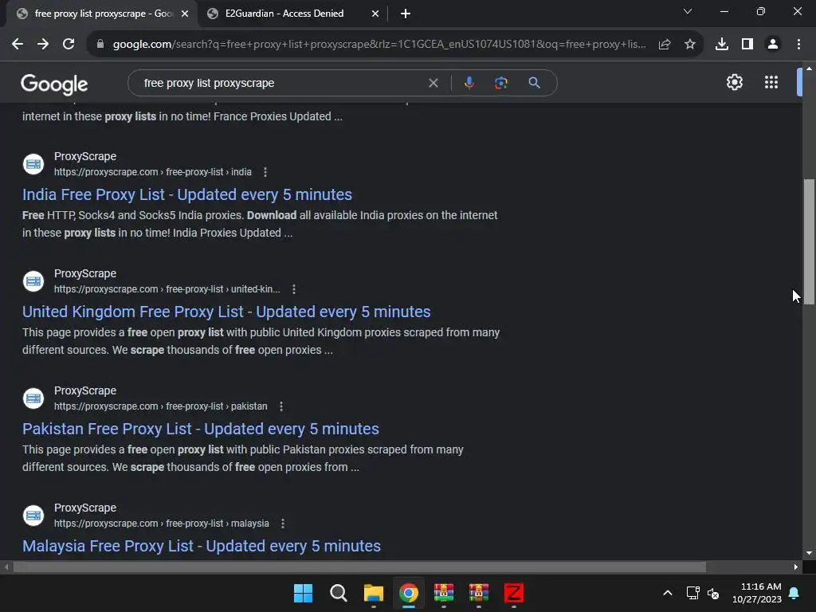Close the E2Guardian Access Denied tab
The height and width of the screenshot is (612, 816).
[x=375, y=14]
